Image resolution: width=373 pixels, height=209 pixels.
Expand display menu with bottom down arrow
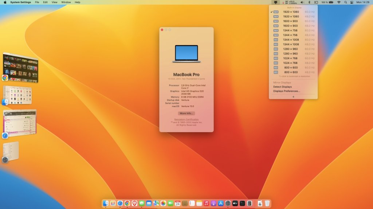pyautogui.click(x=293, y=97)
